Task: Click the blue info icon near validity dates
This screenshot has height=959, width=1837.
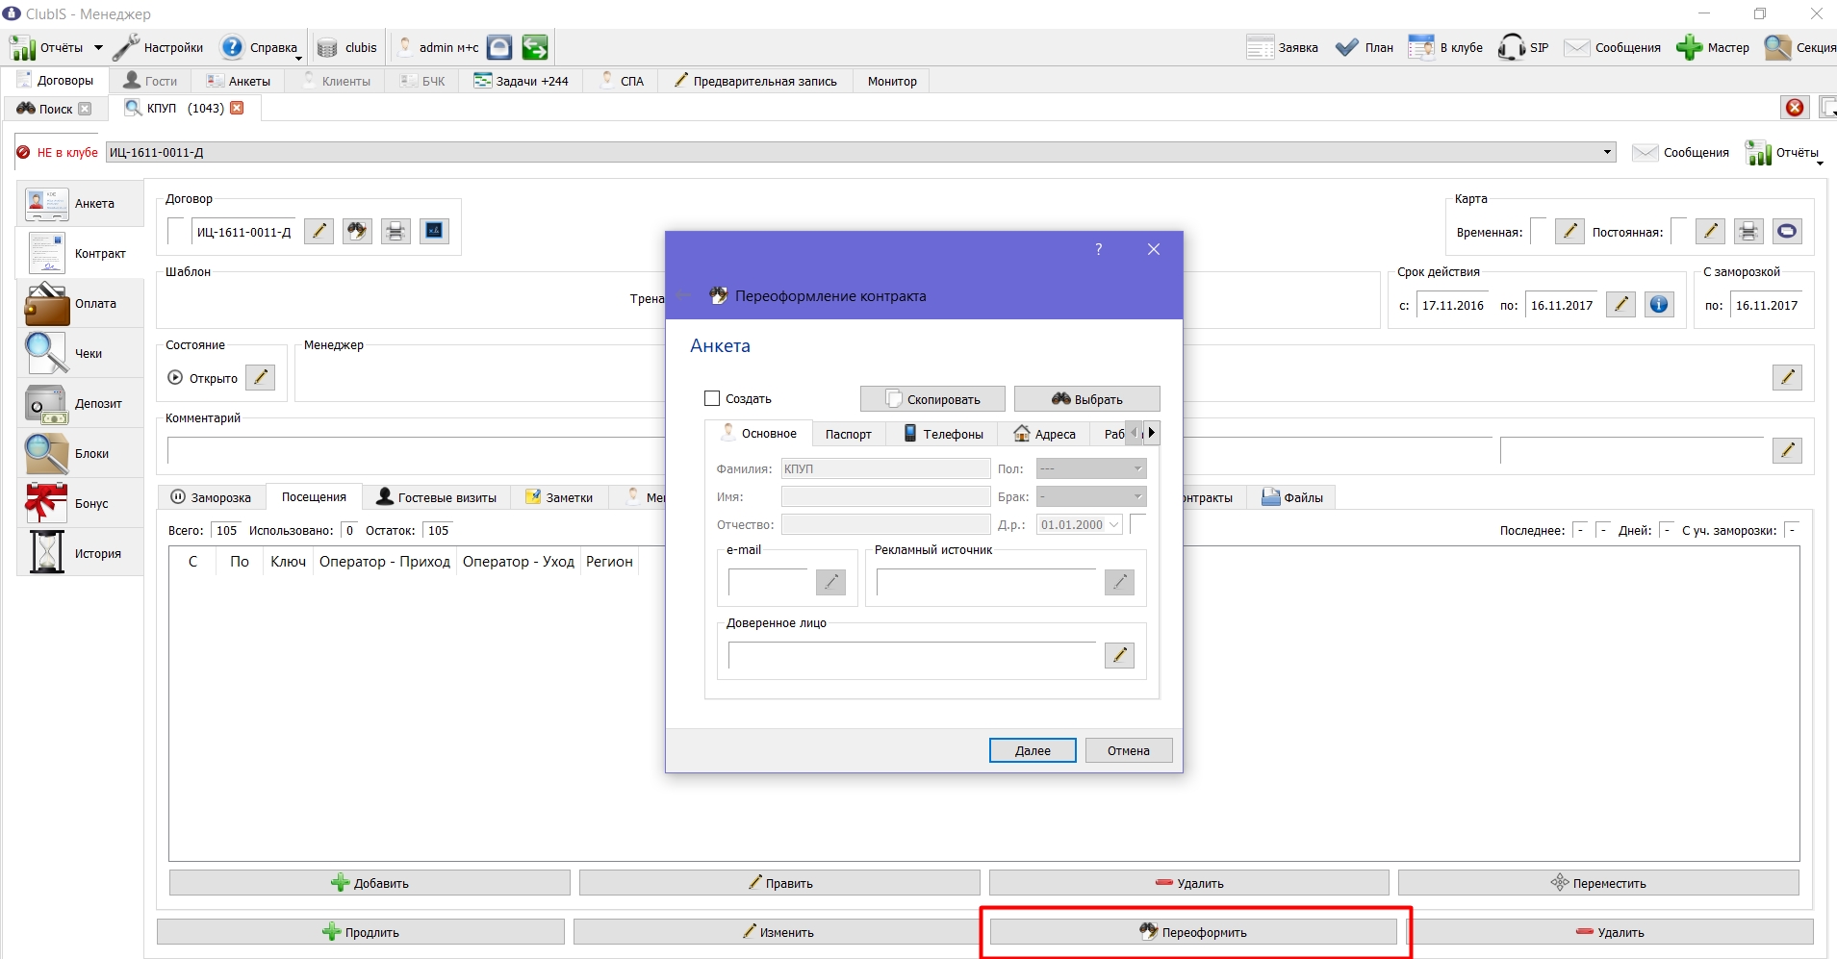Action: (1659, 305)
